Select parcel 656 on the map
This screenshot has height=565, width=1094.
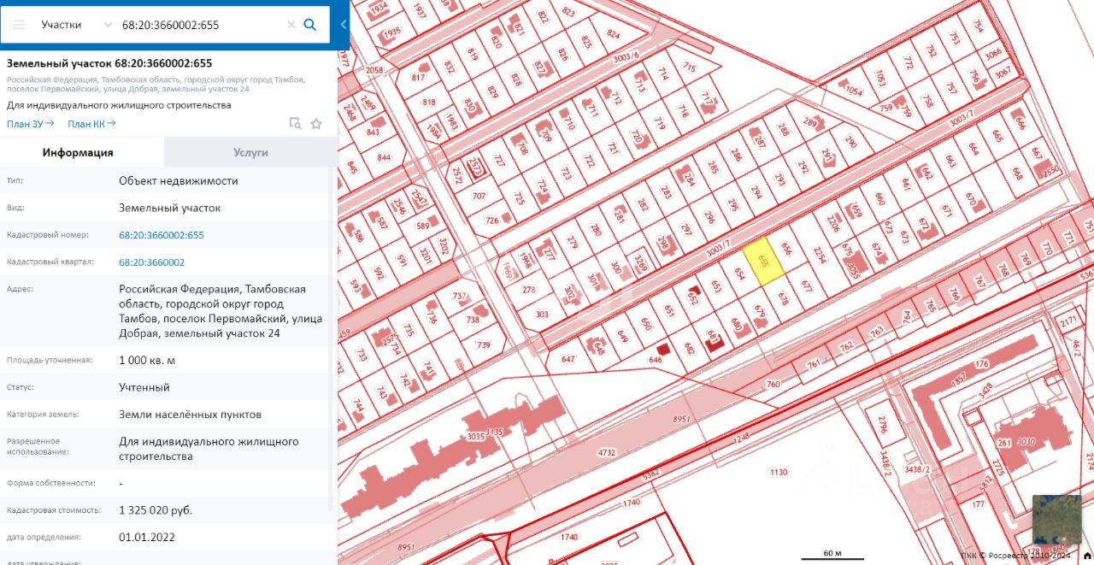point(786,249)
